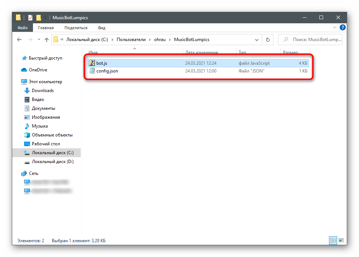Select the config.json file

click(107, 71)
